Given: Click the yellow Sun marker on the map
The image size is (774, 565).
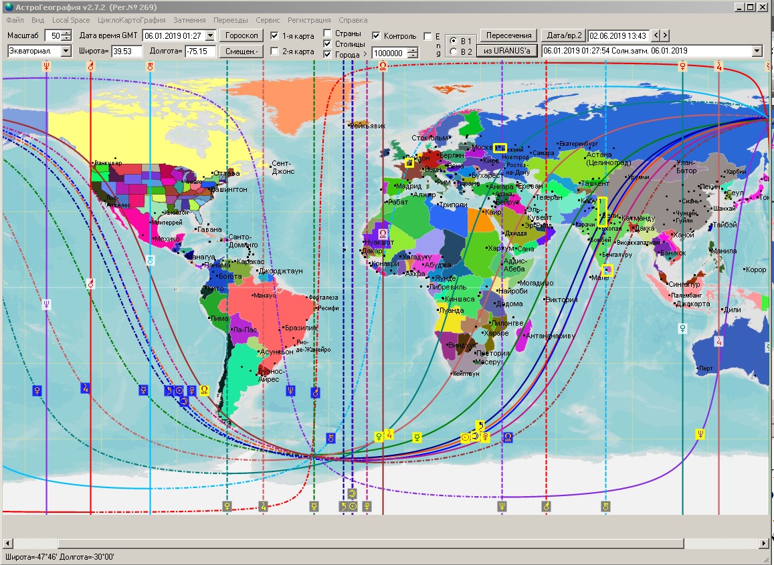Looking at the screenshot, I should [x=466, y=437].
